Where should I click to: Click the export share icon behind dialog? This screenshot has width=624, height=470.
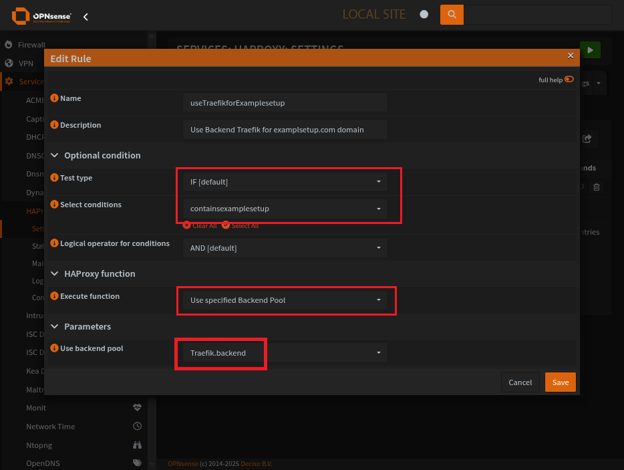pos(587,138)
